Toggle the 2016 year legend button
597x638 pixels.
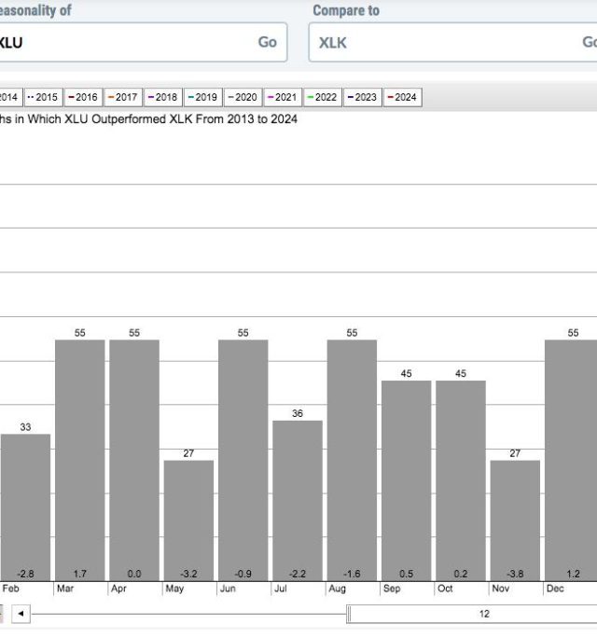83,97
